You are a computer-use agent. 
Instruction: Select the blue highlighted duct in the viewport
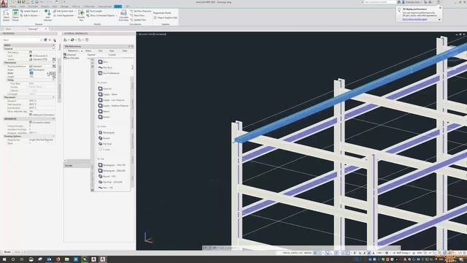tap(352, 93)
